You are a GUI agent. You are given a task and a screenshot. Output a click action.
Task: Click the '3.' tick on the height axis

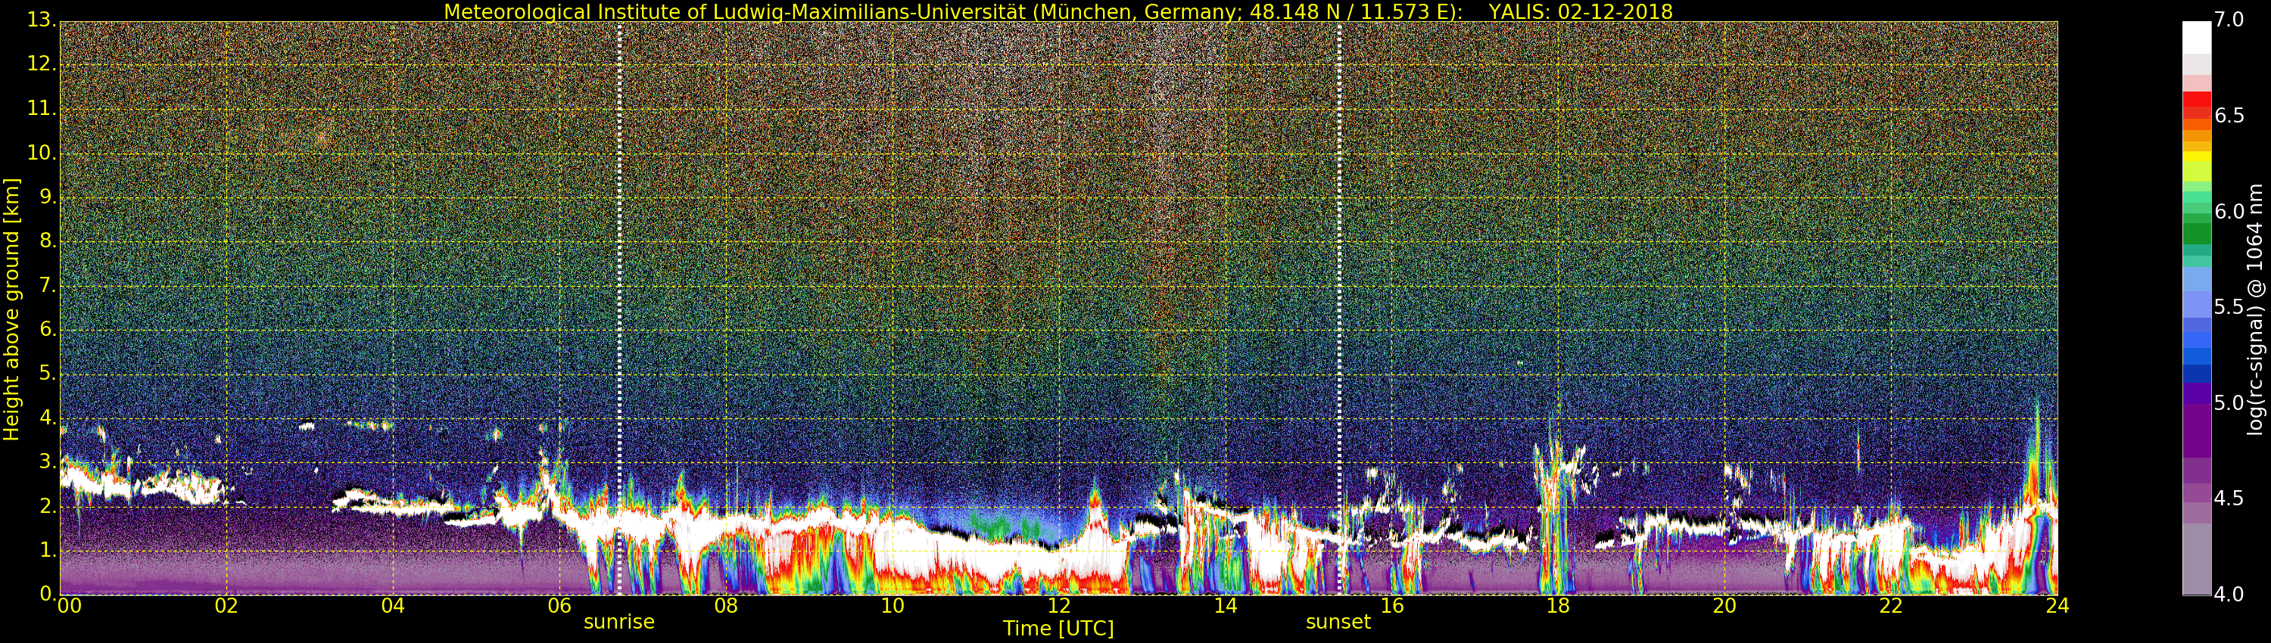point(48,461)
